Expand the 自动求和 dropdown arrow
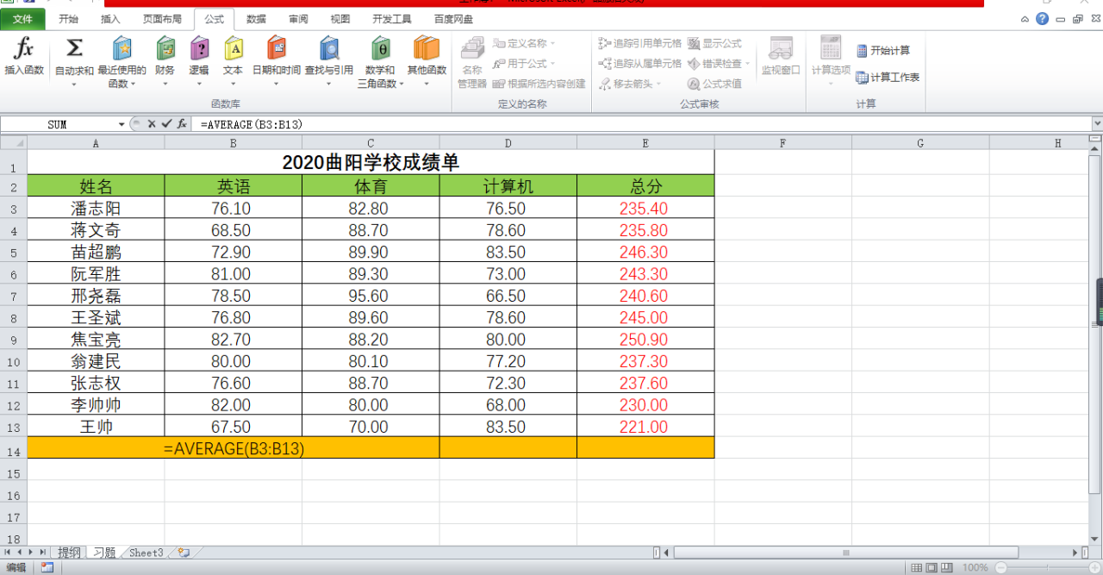This screenshot has height=575, width=1103. pos(74,84)
